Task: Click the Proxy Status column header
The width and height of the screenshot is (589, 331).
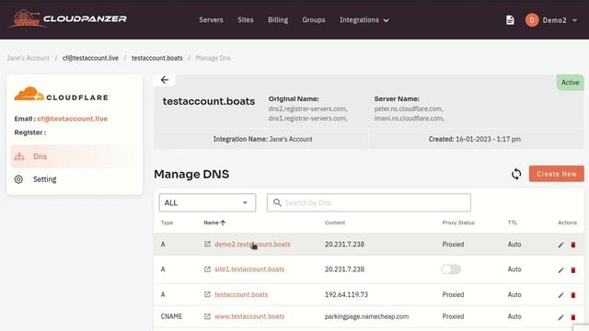Action: (x=458, y=223)
